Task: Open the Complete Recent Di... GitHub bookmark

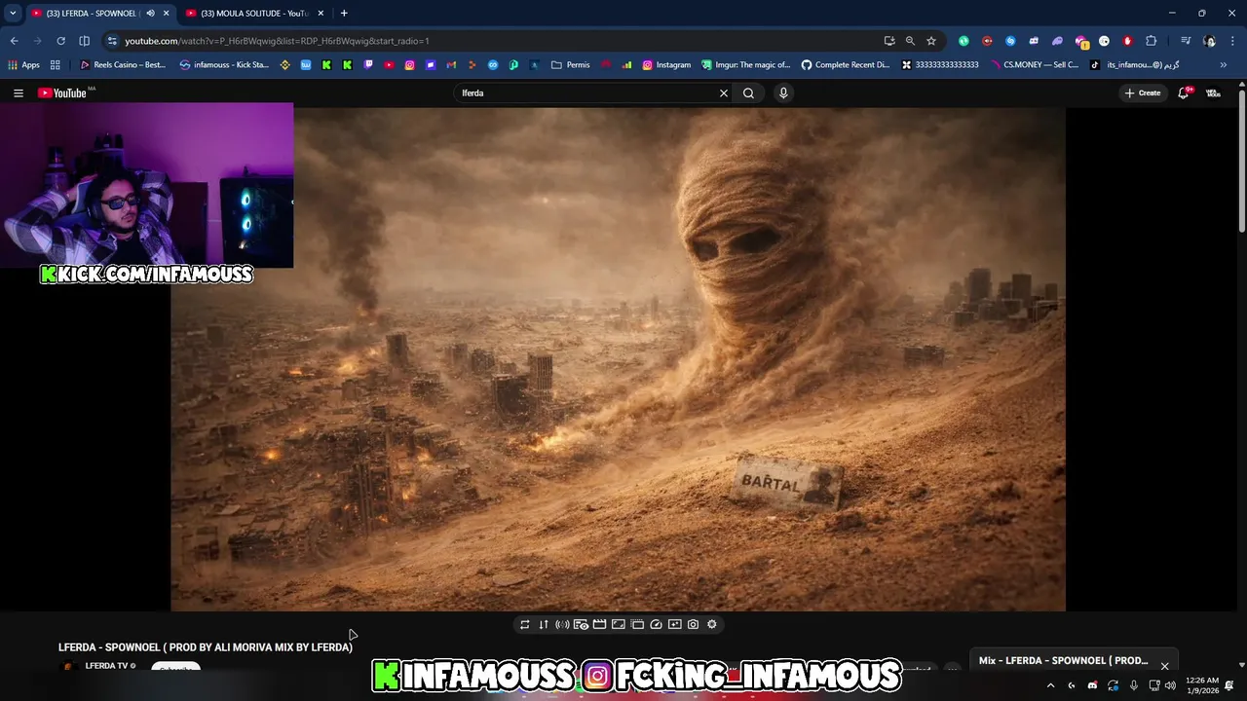Action: [846, 65]
